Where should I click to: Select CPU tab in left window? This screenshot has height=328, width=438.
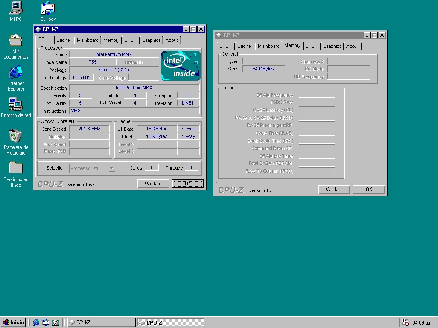pyautogui.click(x=43, y=39)
